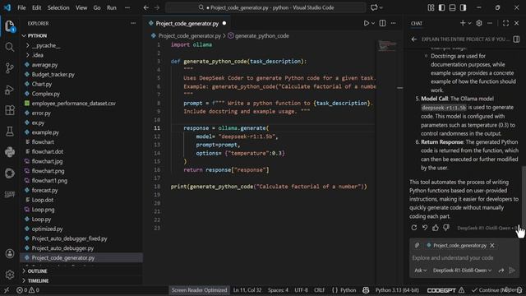Open the Go menu
526x296 pixels.
click(x=97, y=7)
